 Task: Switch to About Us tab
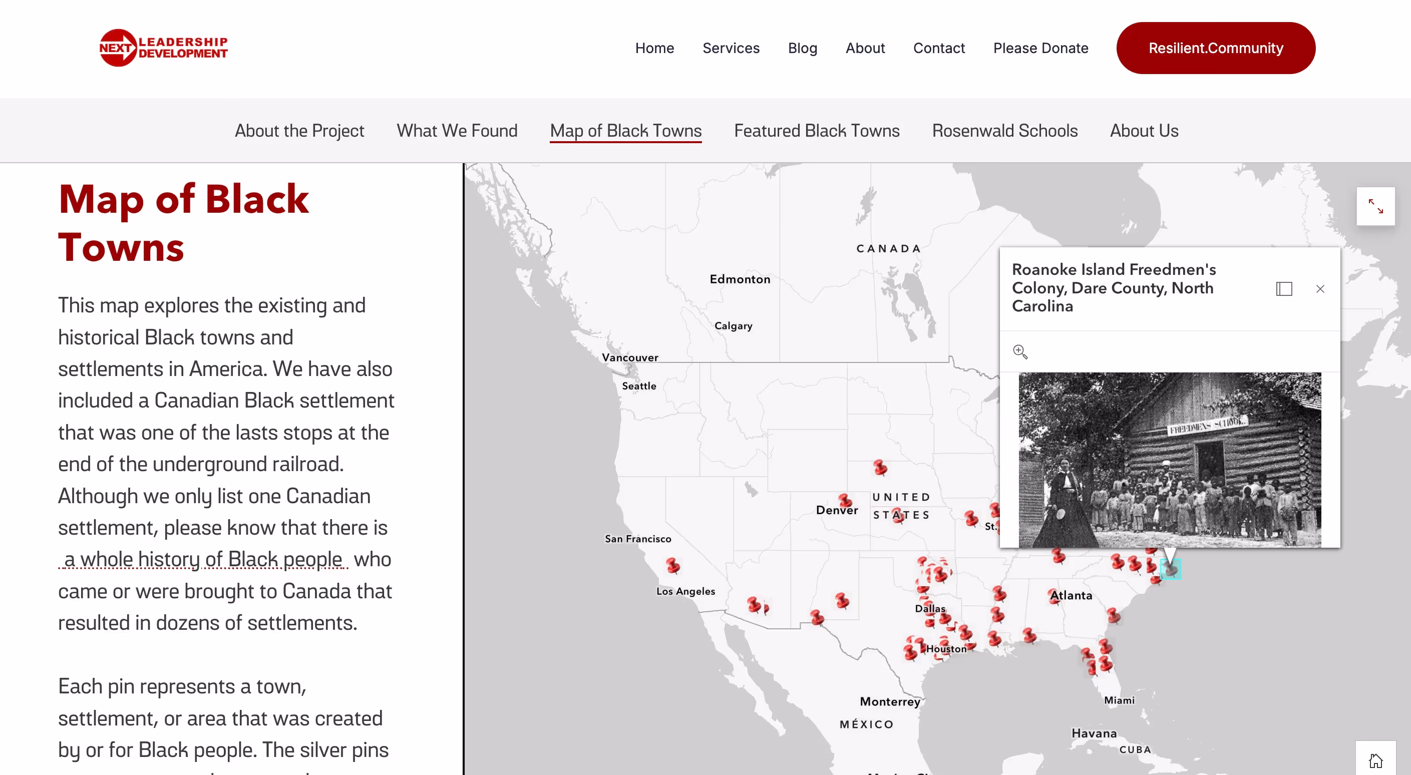tap(1144, 130)
